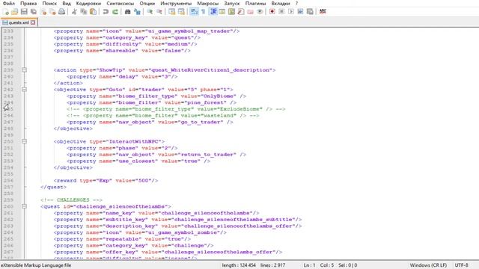Open the Файл menu
The height and width of the screenshot is (269, 479).
(8, 3)
